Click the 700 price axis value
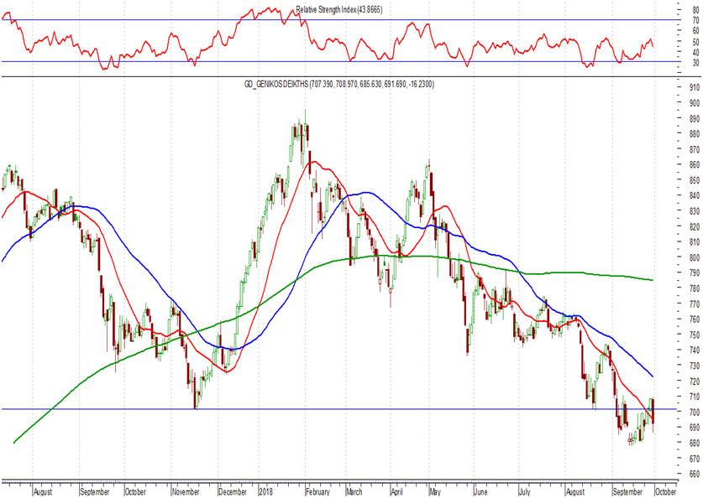 pyautogui.click(x=695, y=412)
